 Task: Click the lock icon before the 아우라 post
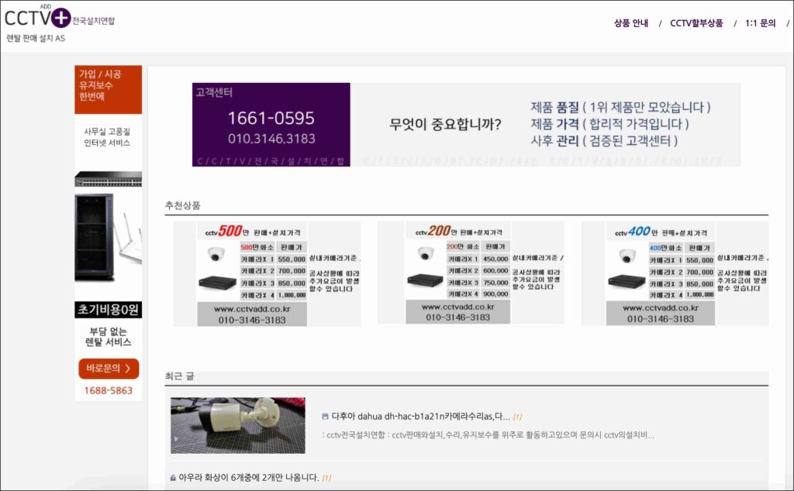(172, 478)
